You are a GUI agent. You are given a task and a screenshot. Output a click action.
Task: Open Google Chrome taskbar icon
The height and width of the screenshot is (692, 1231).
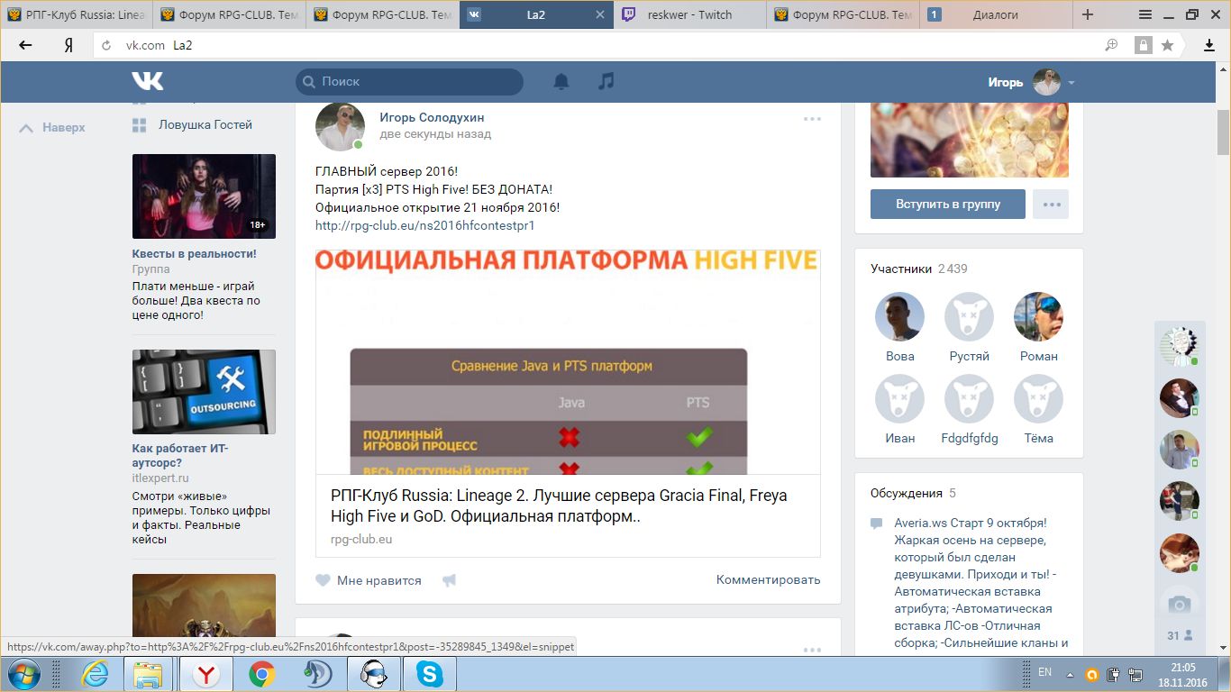click(x=262, y=674)
